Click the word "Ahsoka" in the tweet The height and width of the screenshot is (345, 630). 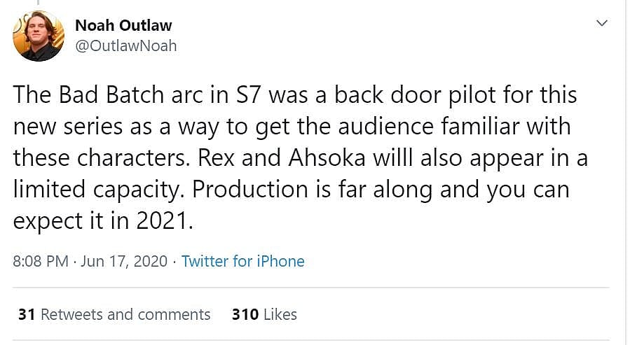[328, 158]
